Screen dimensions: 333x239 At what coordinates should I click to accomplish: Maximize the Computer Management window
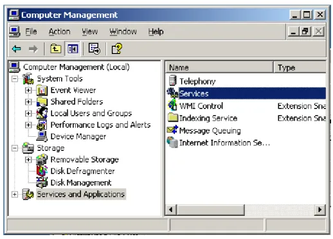[307, 15]
